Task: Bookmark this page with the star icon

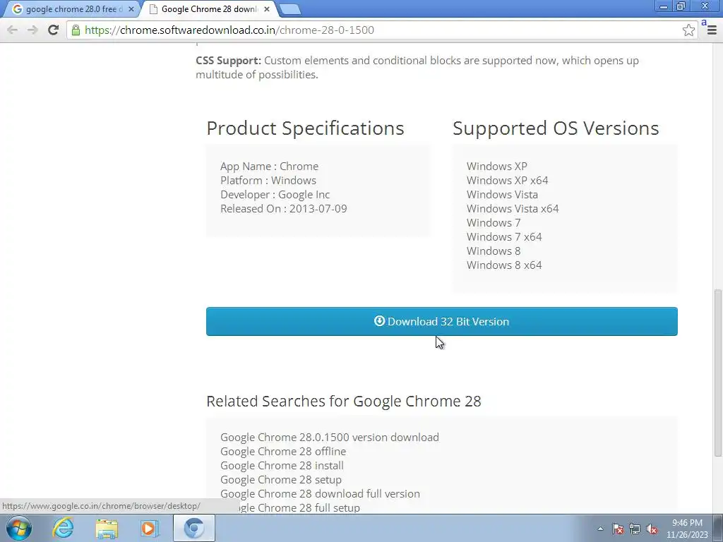Action: 688,30
